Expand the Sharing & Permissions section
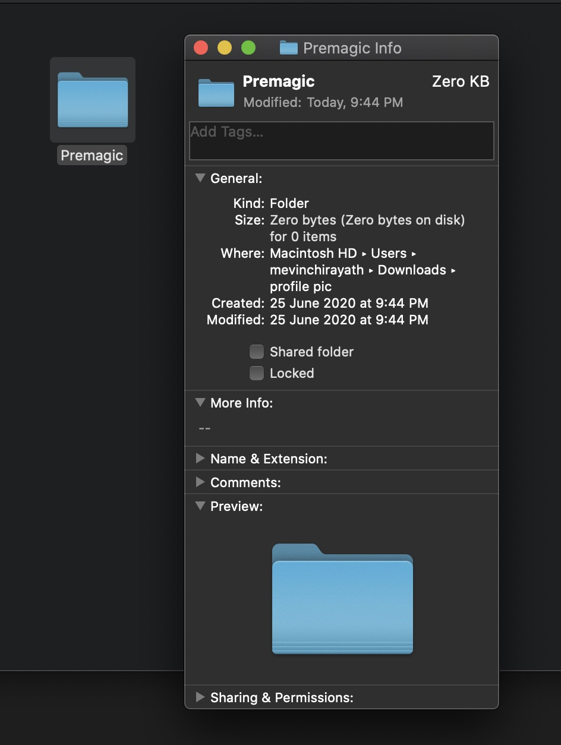This screenshot has width=561, height=745. [200, 697]
